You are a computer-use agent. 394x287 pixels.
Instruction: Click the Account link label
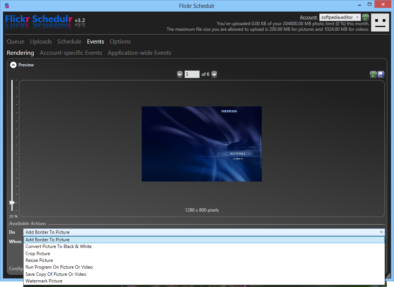308,17
